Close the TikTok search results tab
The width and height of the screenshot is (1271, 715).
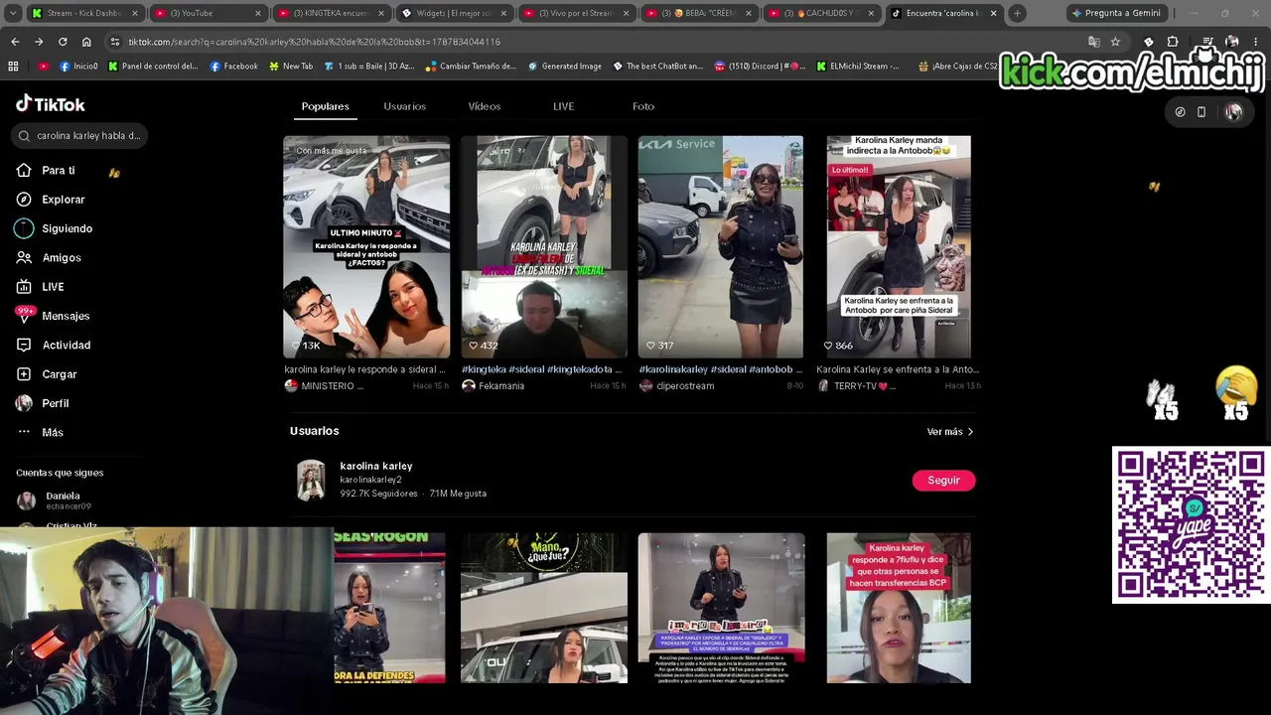(x=993, y=13)
